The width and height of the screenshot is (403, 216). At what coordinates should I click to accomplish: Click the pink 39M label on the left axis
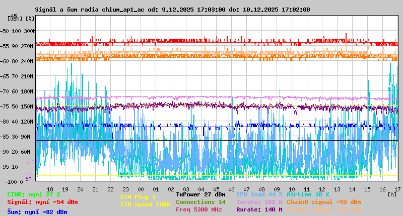coord(30,162)
